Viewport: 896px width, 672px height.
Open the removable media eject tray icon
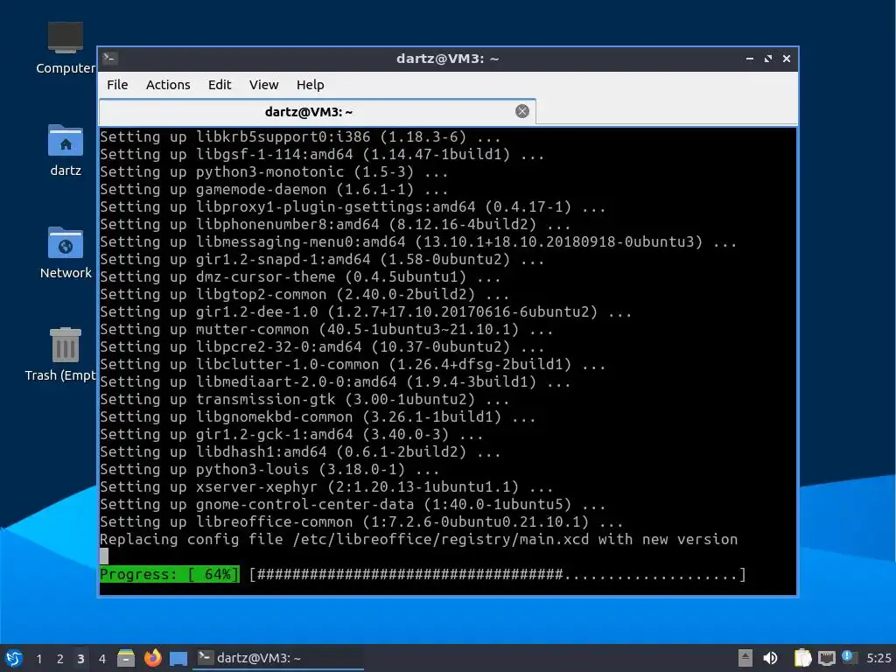[745, 658]
